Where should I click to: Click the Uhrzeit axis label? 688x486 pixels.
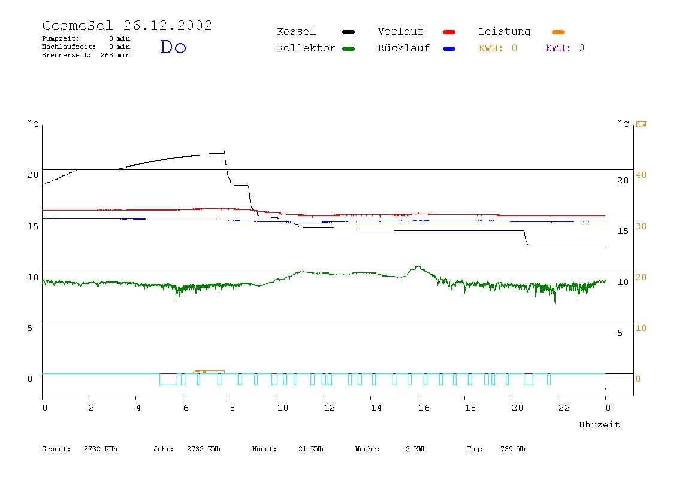pos(599,424)
